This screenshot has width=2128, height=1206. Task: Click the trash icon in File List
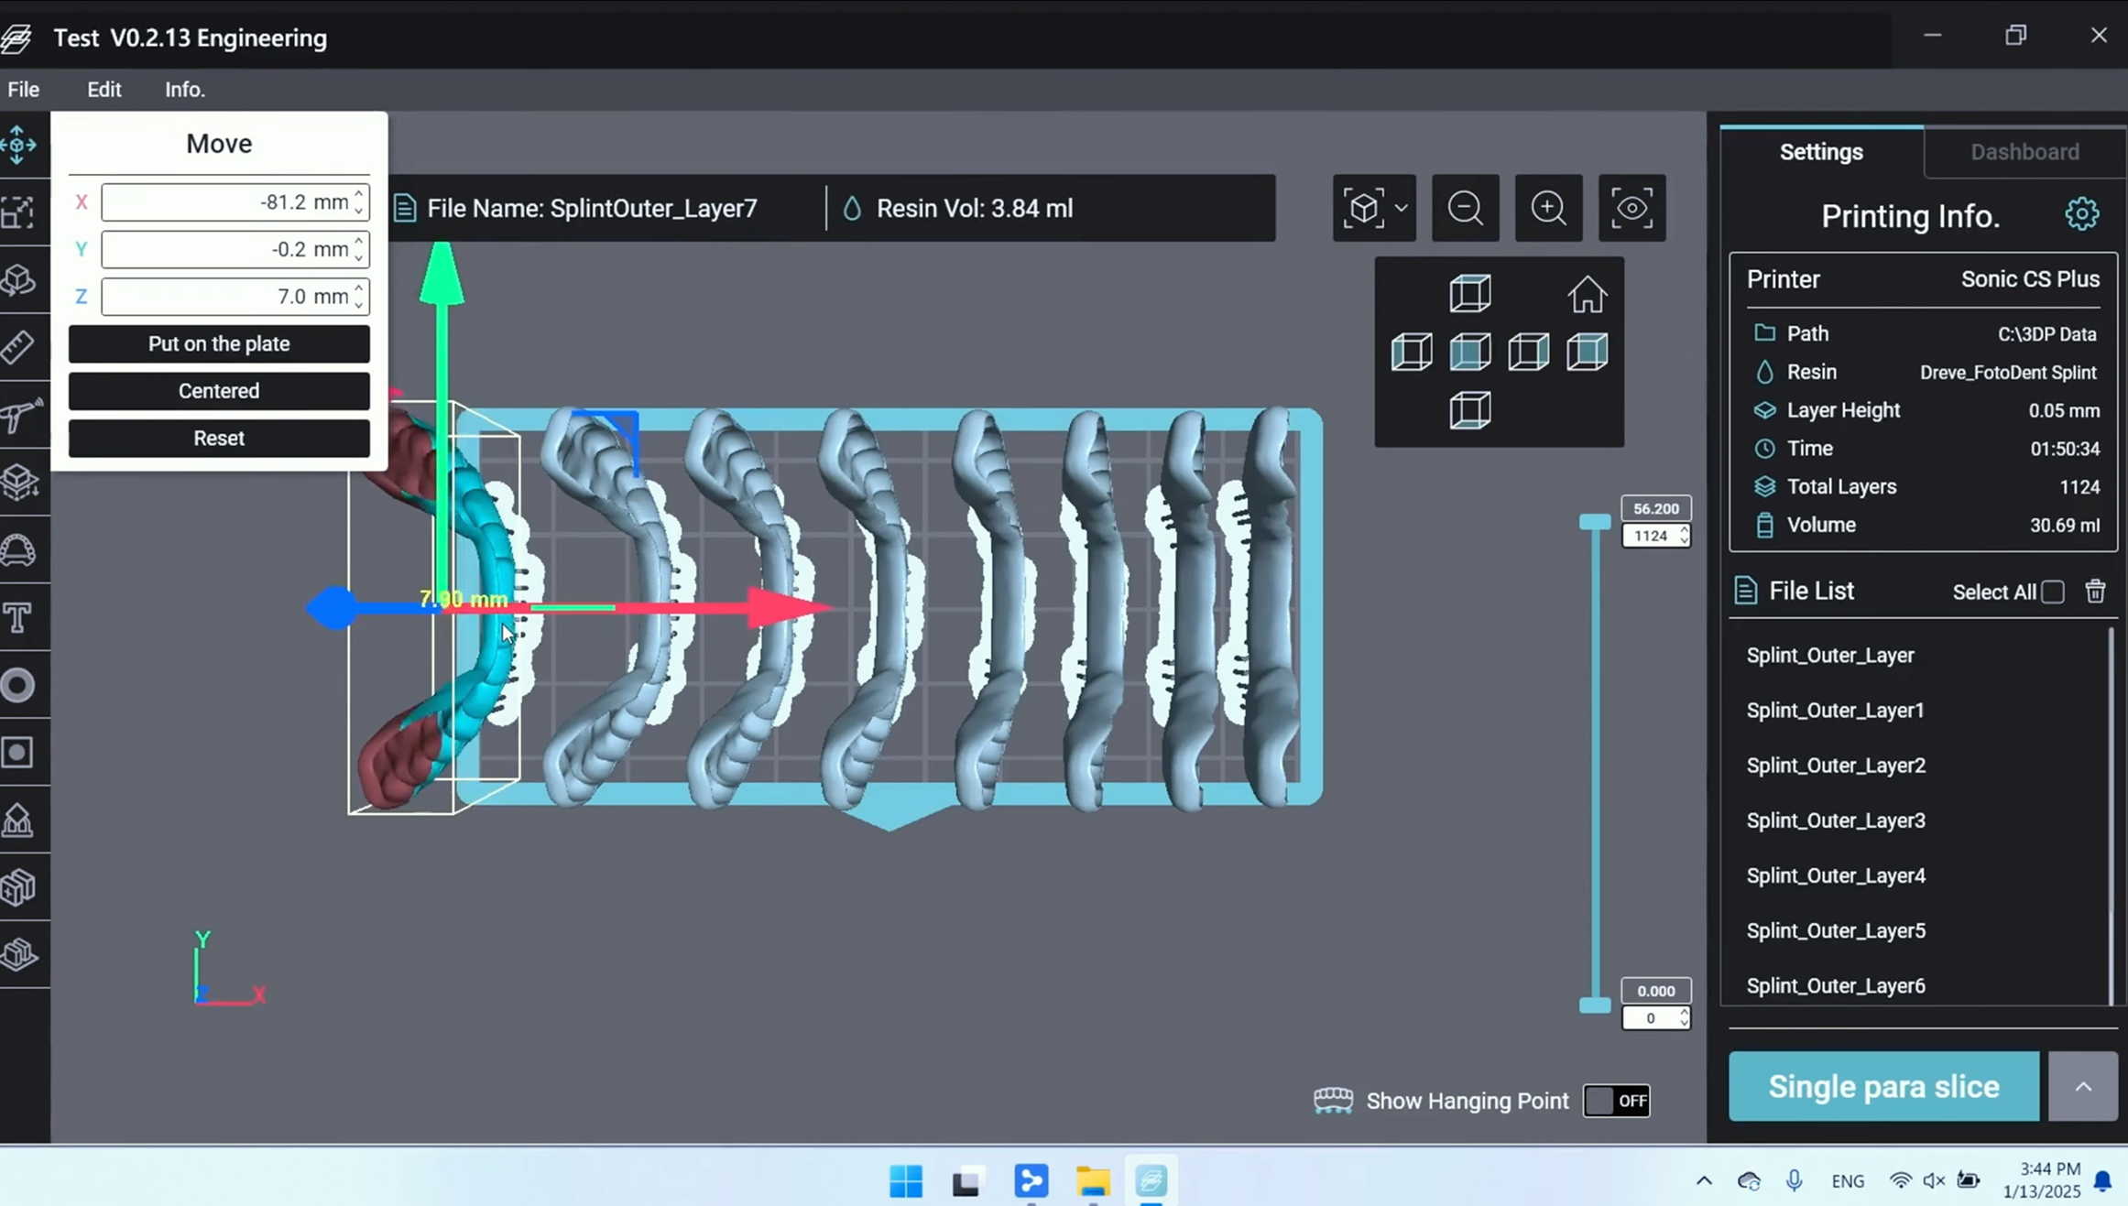click(2095, 592)
